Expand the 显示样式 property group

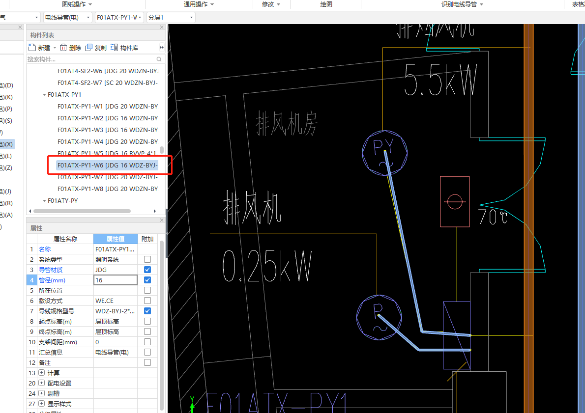point(41,403)
